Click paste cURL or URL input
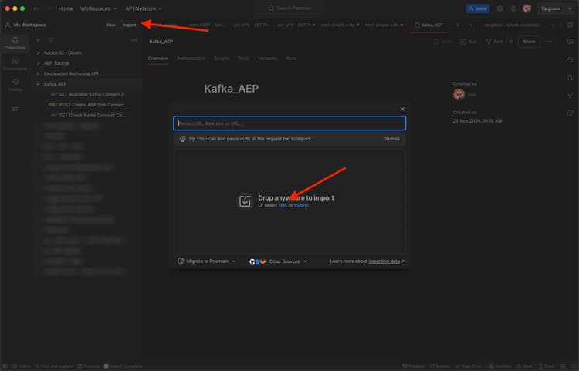This screenshot has height=371, width=579. click(289, 123)
